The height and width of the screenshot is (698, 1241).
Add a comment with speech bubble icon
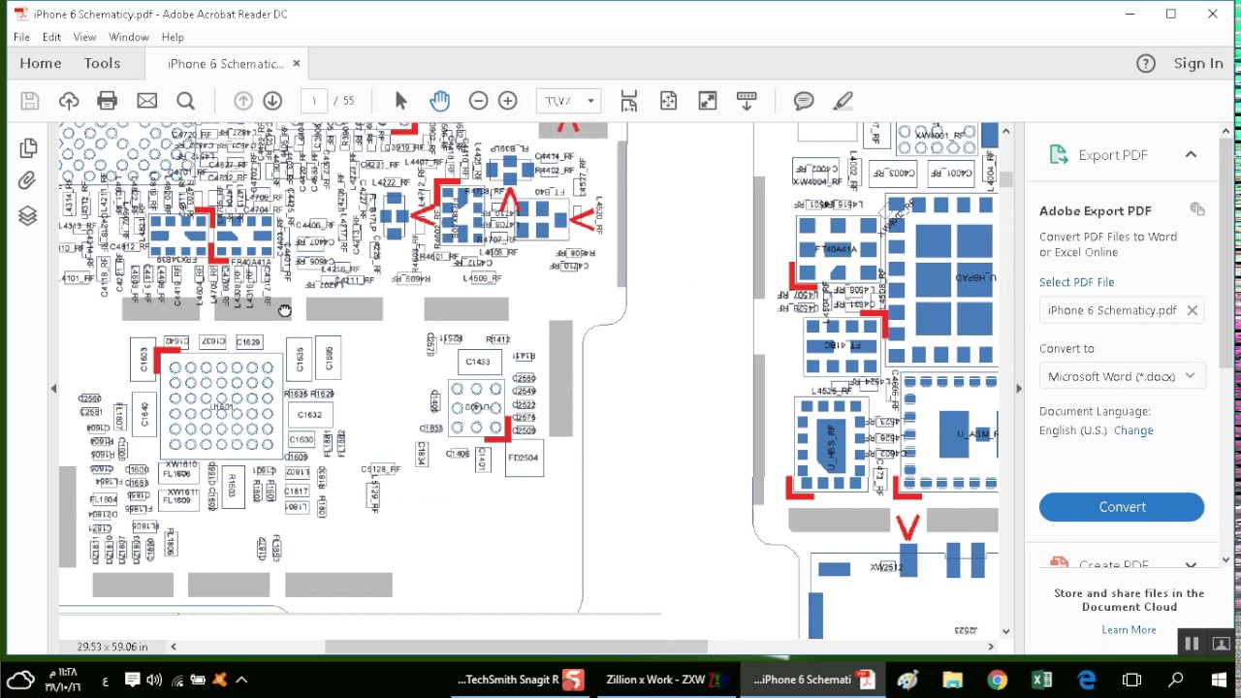tap(804, 101)
